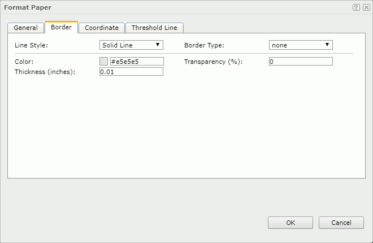Go to the Threshold Line tab
Screen dimensions: 373x243
coord(154,28)
